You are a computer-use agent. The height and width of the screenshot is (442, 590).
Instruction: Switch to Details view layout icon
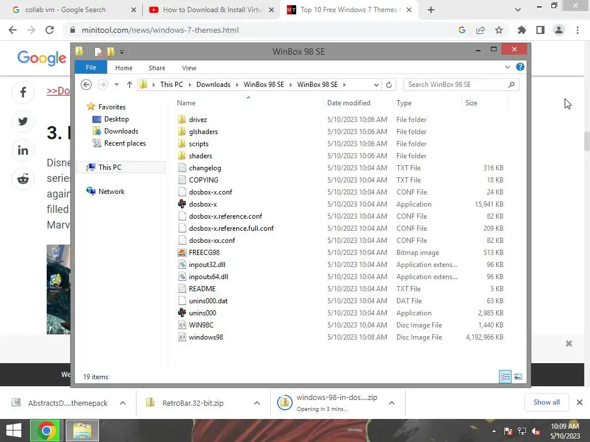pos(505,376)
